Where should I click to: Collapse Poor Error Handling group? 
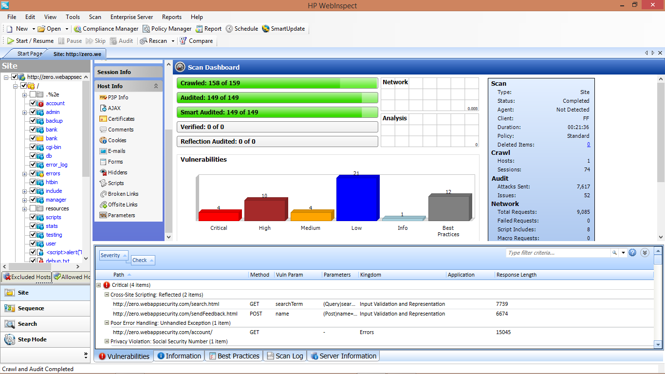(107, 323)
